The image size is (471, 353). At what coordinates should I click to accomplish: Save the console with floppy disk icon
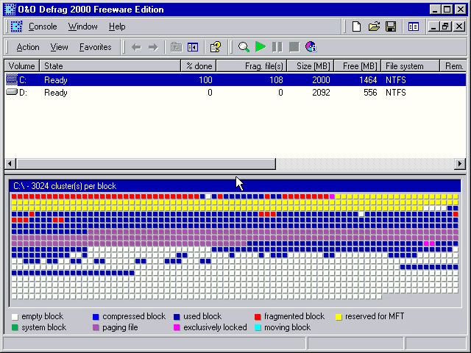(x=391, y=26)
